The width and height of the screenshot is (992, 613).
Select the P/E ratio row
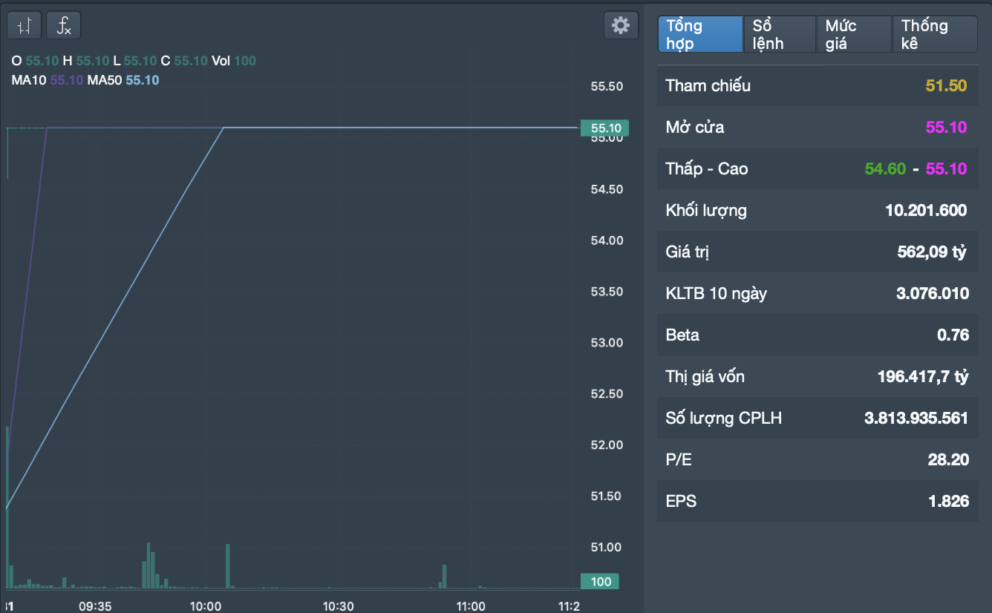coord(817,460)
